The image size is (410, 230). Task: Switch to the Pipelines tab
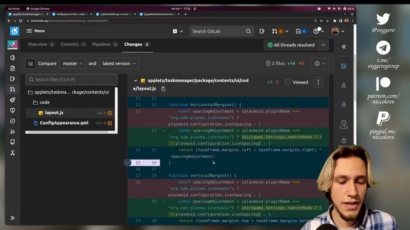click(104, 44)
